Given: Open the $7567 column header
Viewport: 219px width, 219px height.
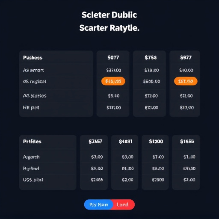Looking at the screenshot, I should [x=95, y=142].
